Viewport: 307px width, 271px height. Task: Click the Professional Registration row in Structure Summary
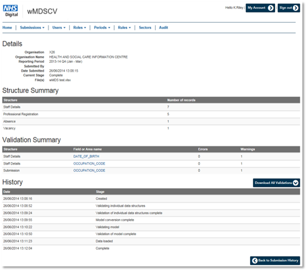151,114
